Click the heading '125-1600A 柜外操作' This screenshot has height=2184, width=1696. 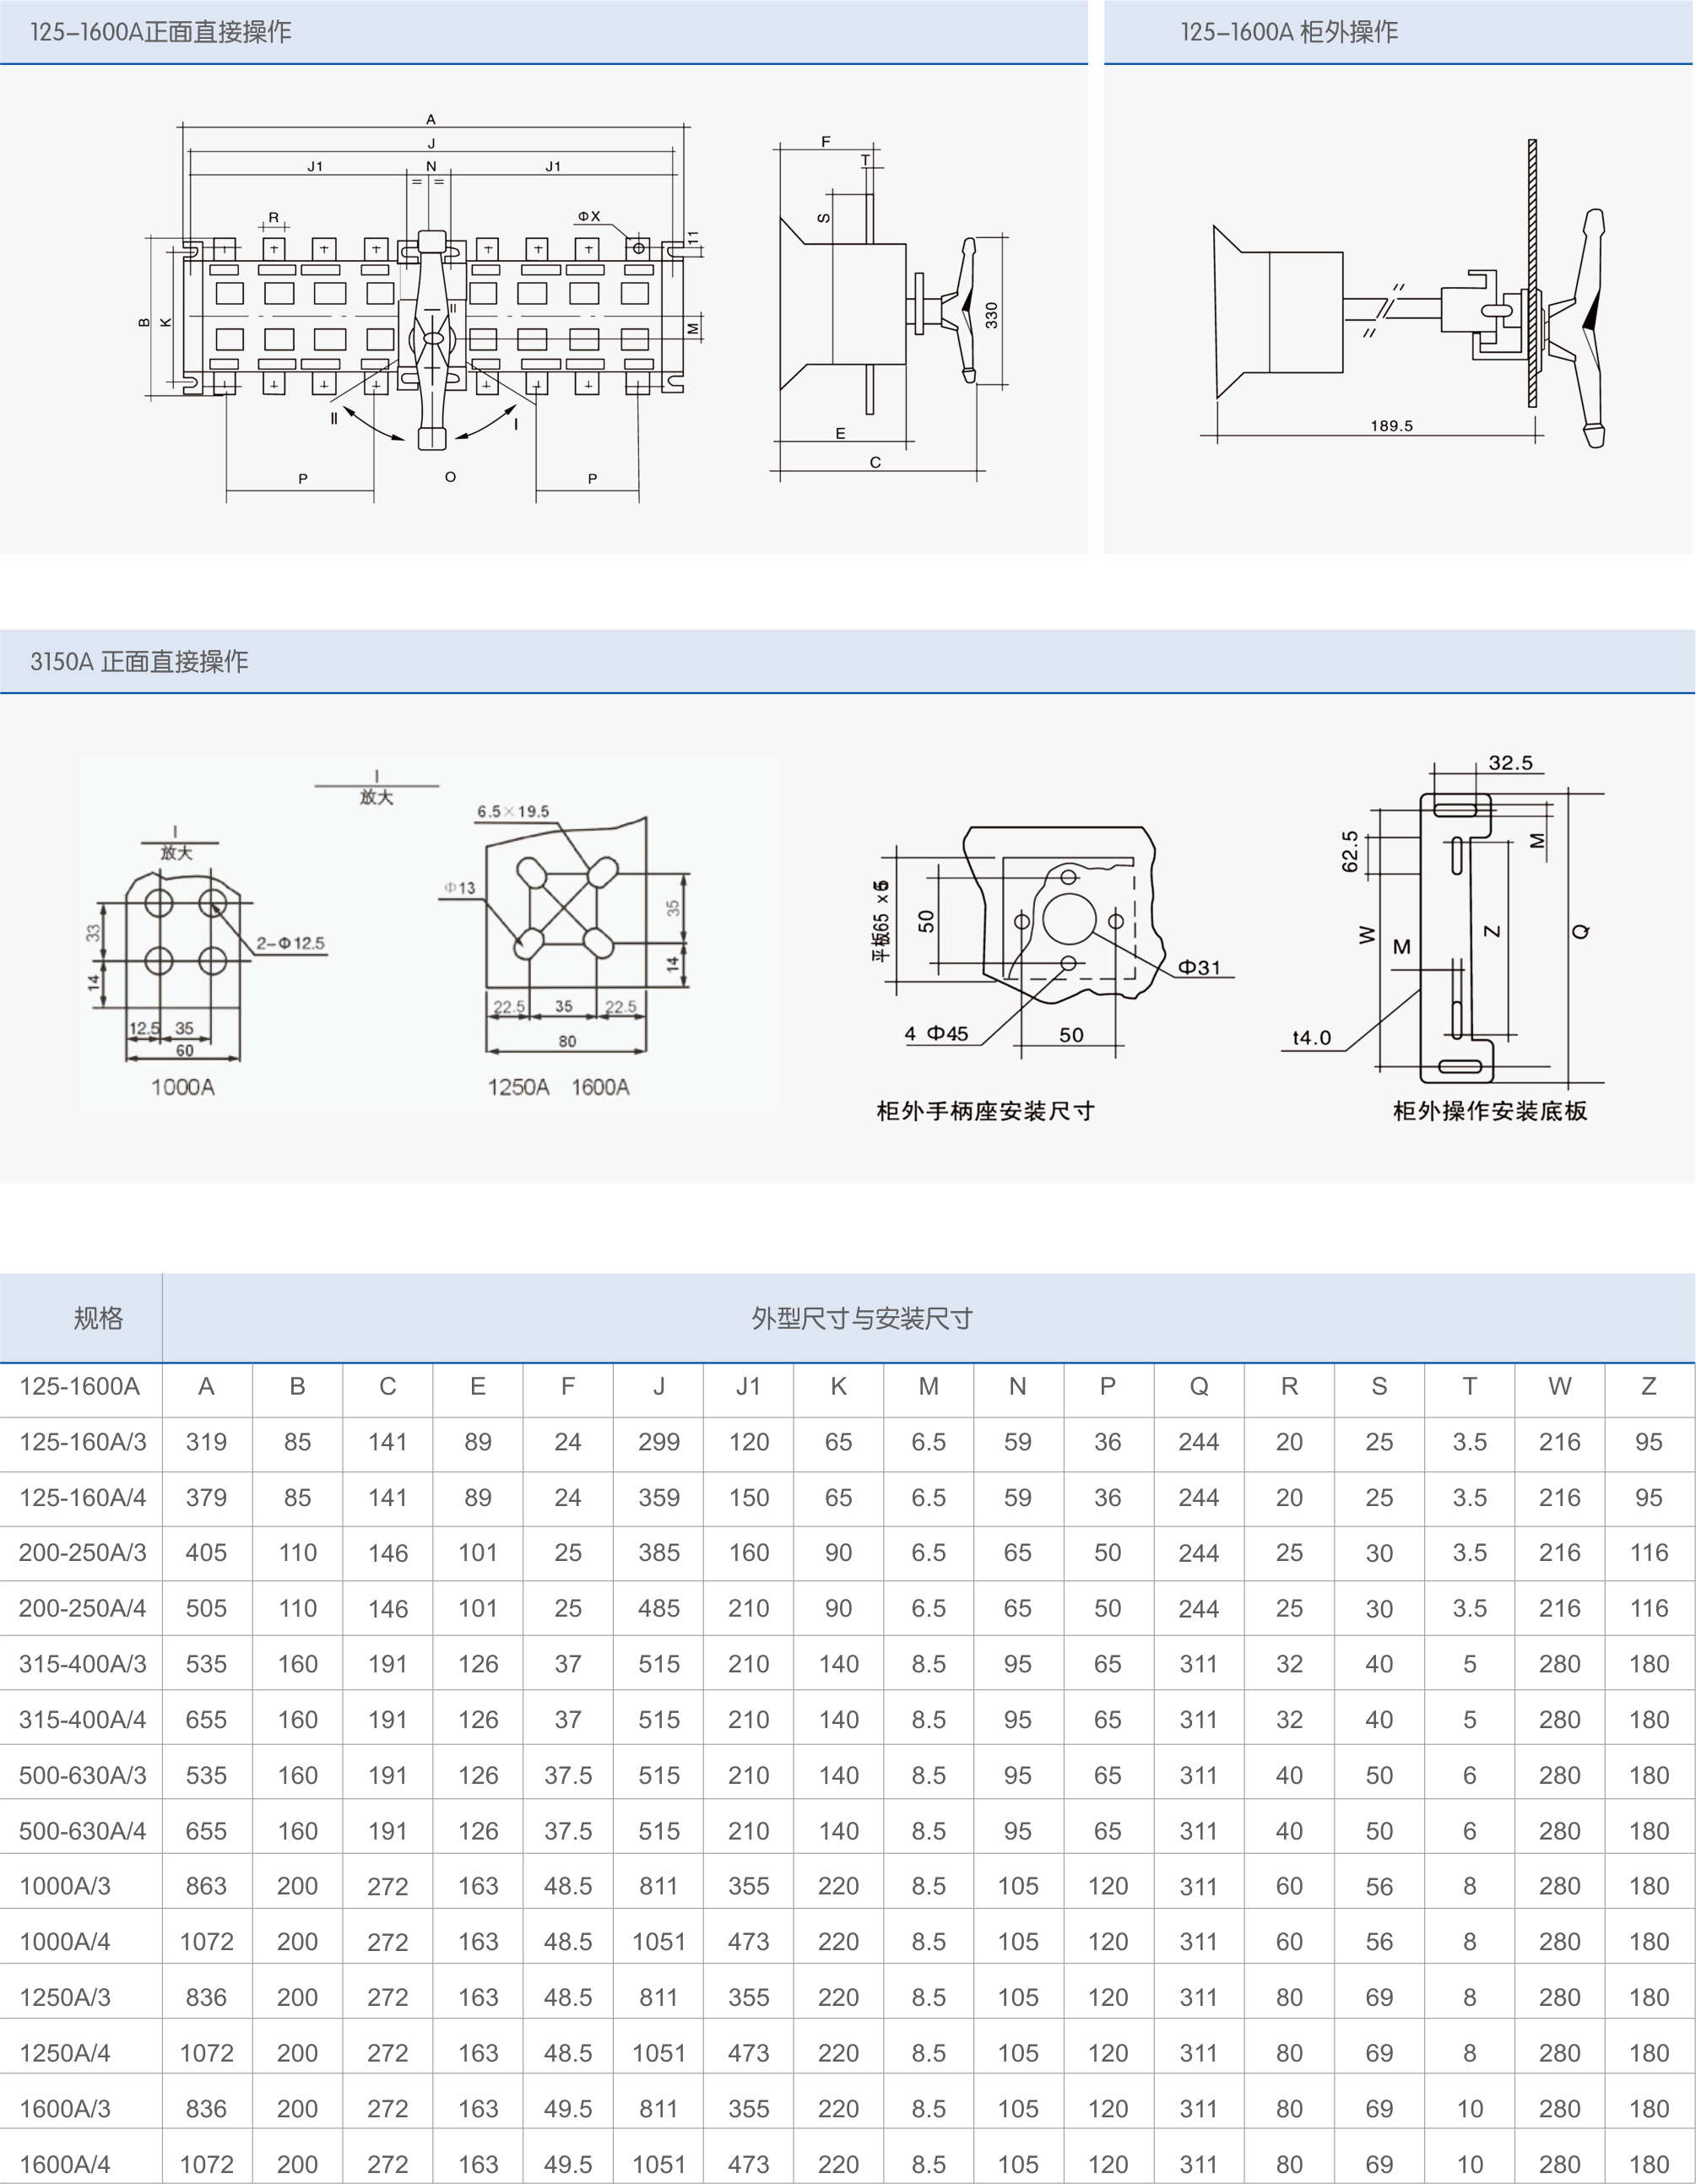1289,32
